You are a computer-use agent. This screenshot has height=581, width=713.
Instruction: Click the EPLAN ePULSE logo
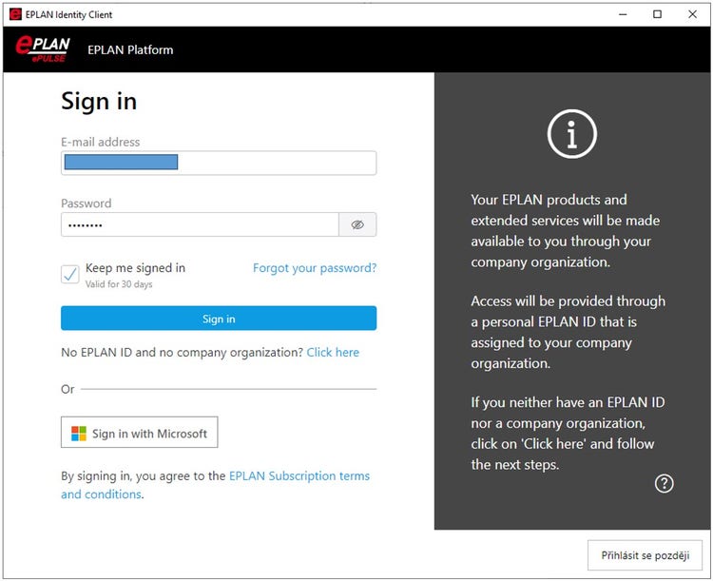43,49
